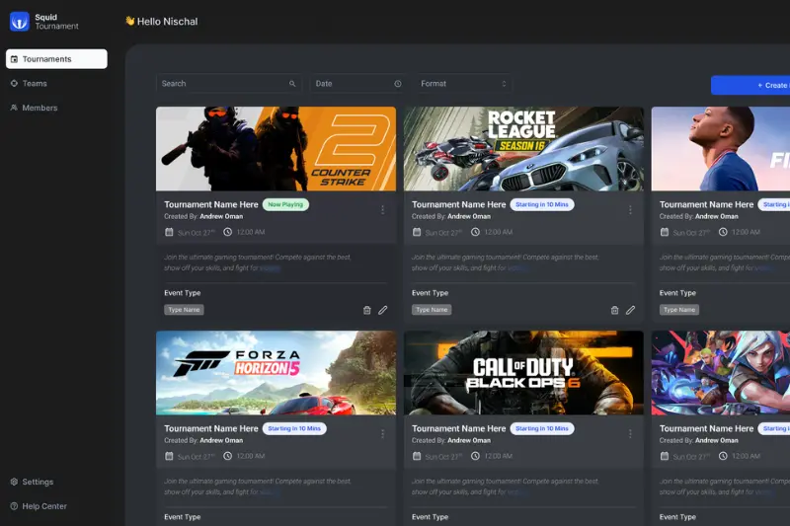
Task: Open the FIFA tournament banner
Action: (x=721, y=148)
